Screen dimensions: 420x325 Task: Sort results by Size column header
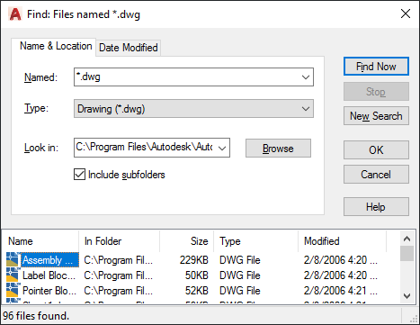[187, 241]
